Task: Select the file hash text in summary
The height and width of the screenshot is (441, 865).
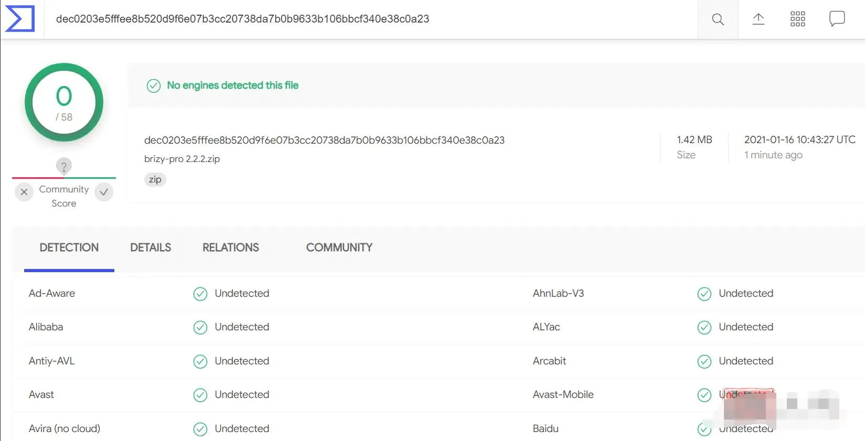Action: click(x=324, y=140)
